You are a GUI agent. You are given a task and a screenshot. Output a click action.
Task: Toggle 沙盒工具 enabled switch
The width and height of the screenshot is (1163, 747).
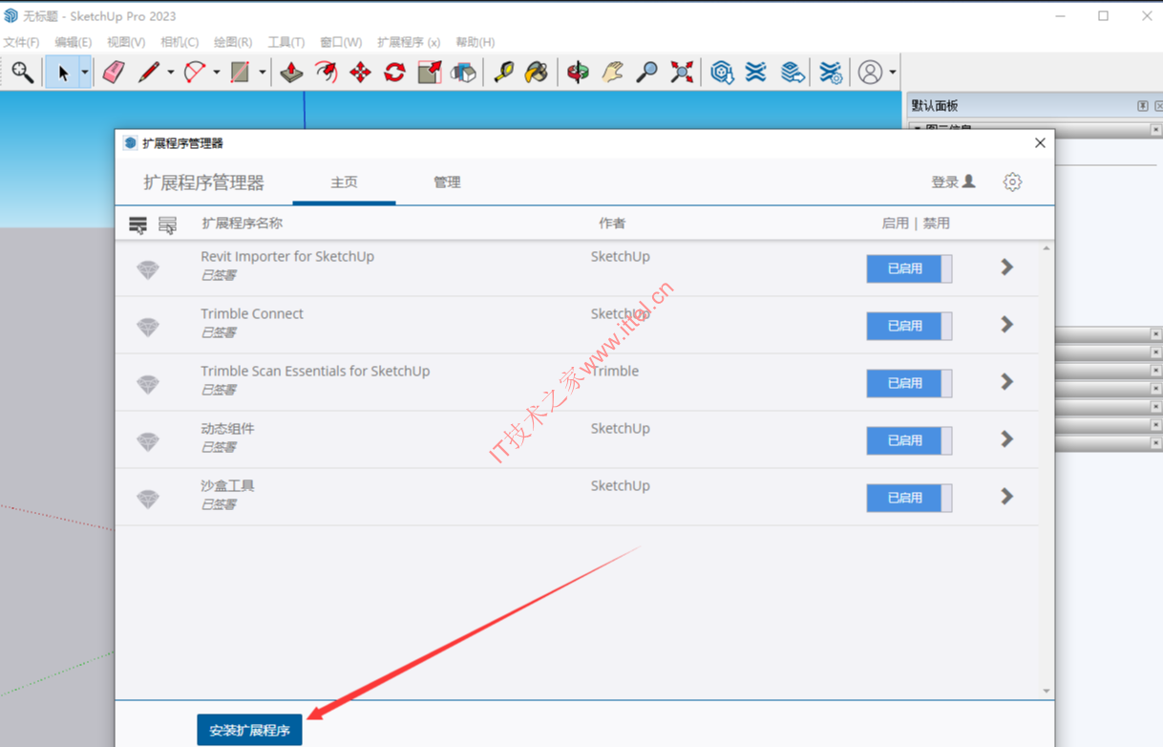(x=909, y=498)
